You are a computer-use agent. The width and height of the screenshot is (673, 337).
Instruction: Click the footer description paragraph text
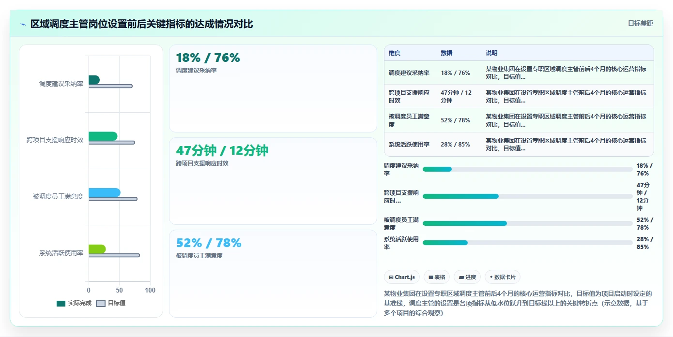click(518, 303)
